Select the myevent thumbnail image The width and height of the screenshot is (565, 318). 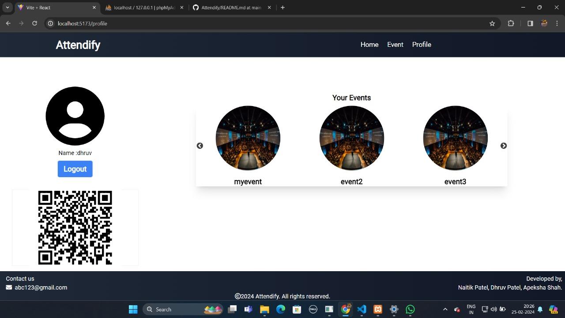point(248,138)
